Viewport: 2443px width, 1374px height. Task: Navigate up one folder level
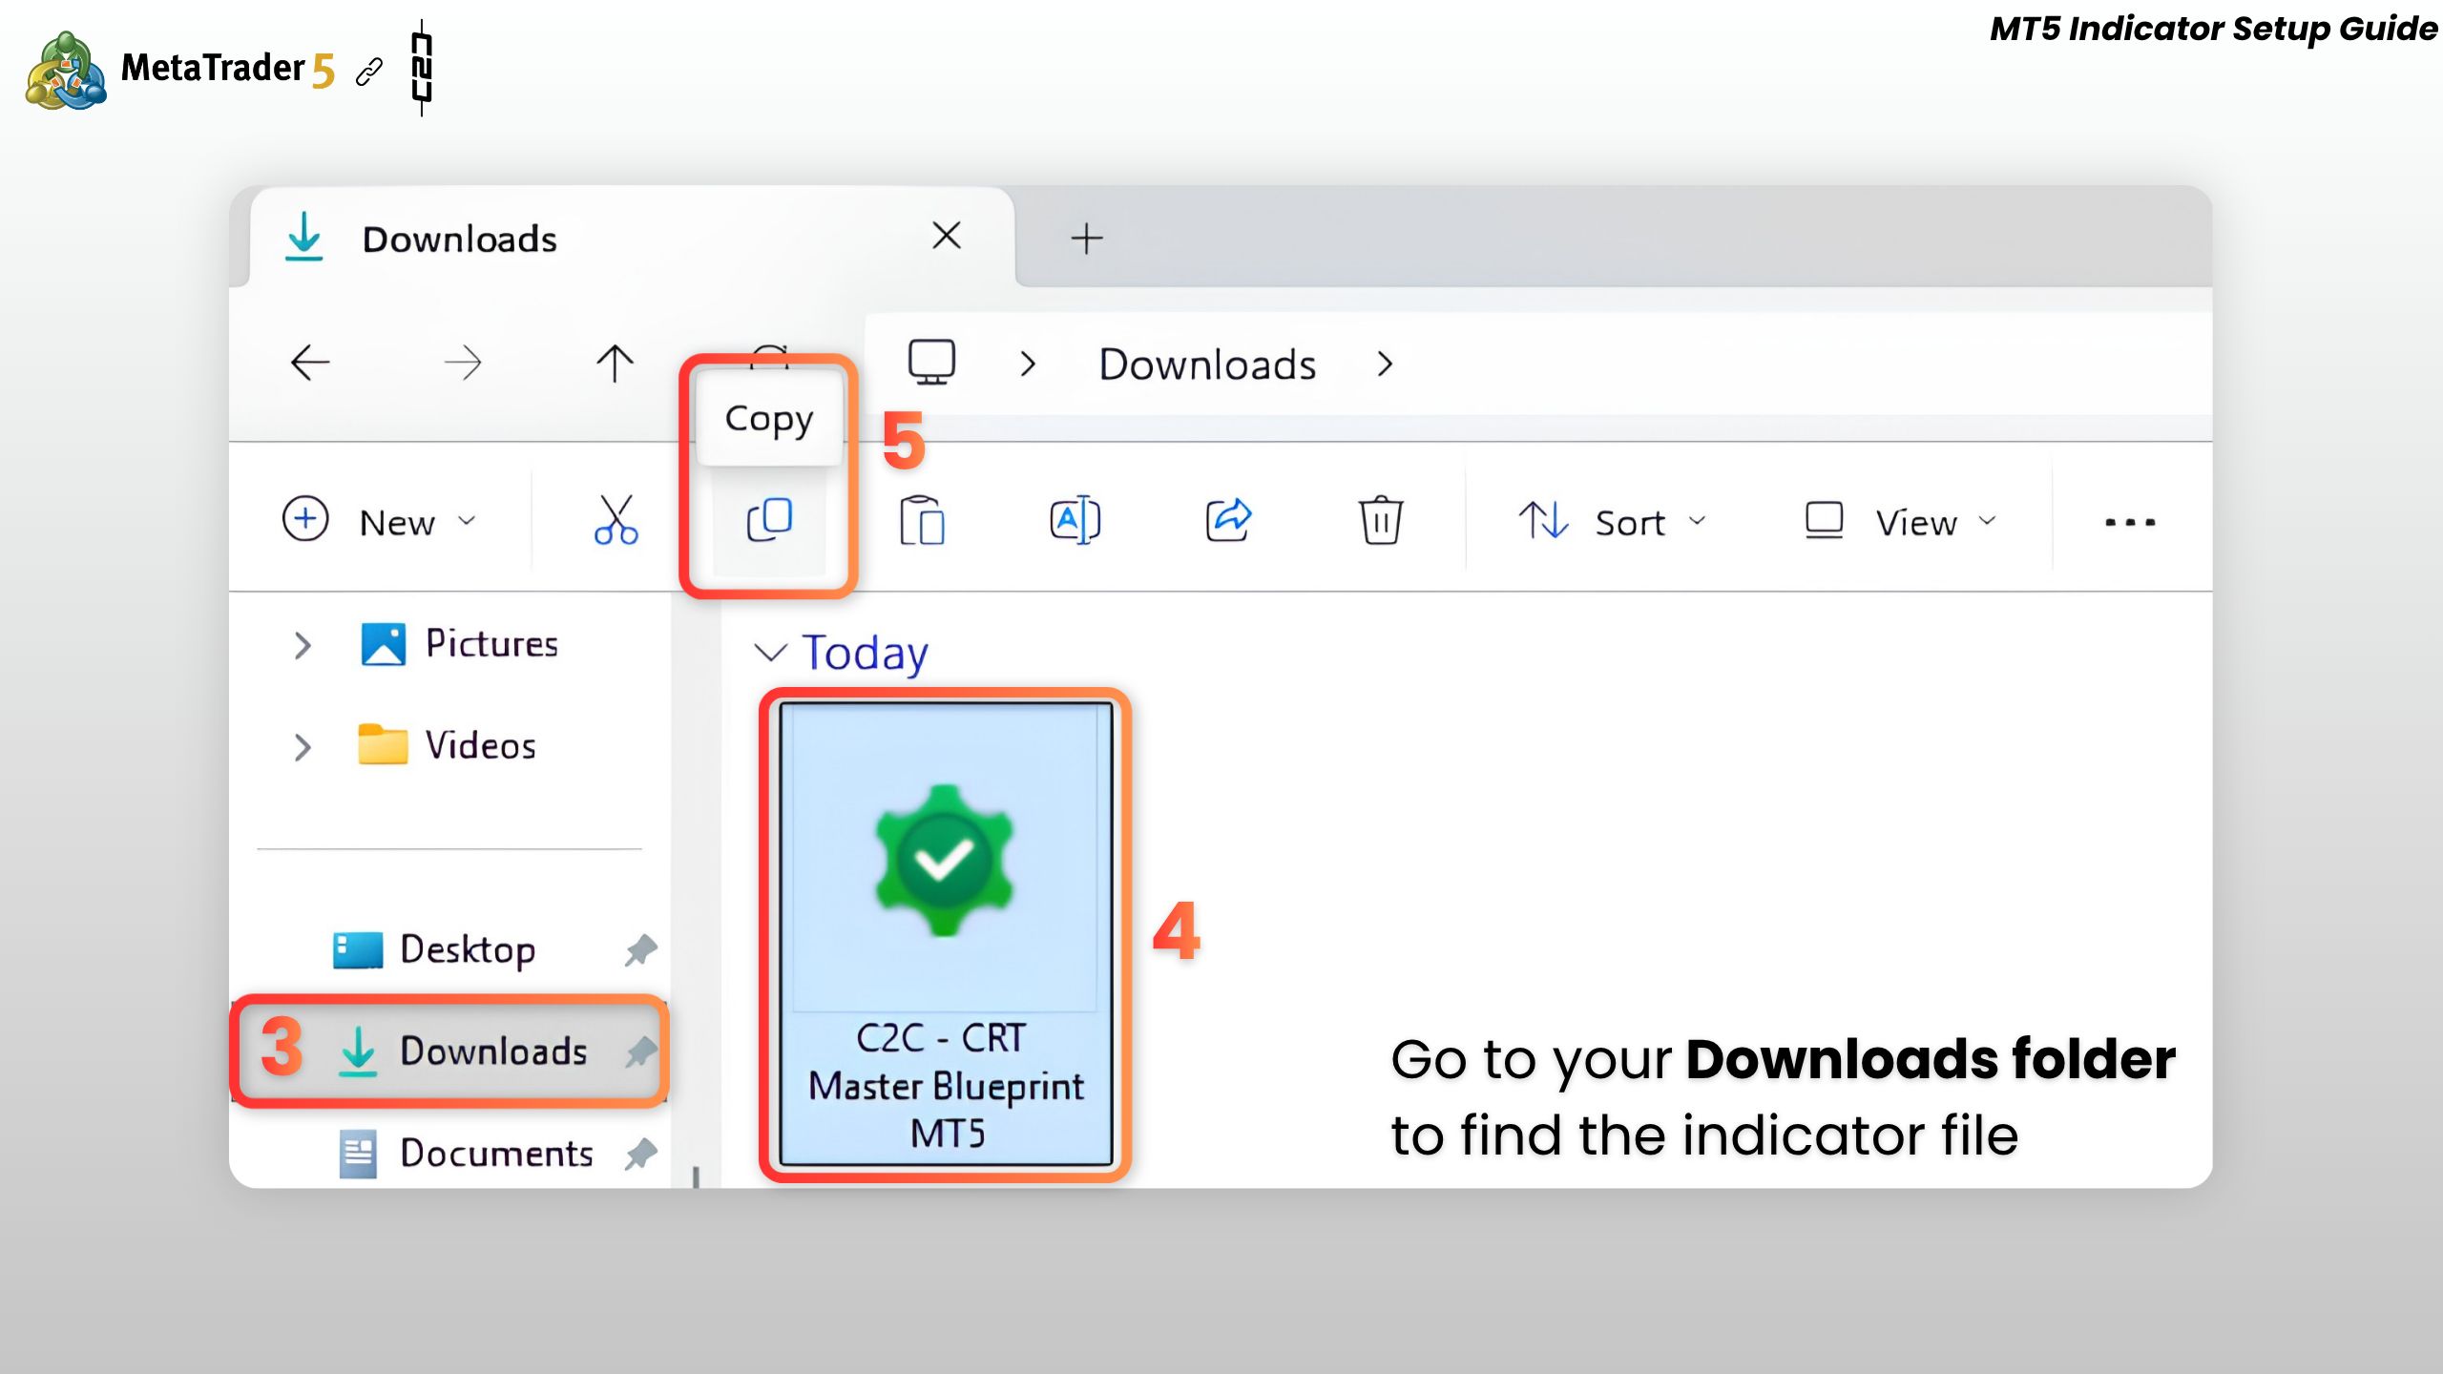(616, 363)
